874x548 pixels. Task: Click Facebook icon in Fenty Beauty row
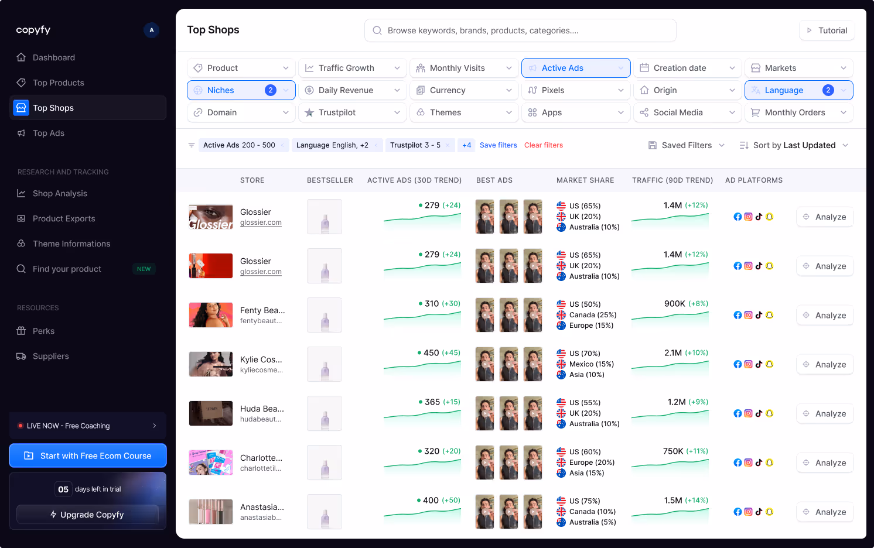(x=738, y=315)
